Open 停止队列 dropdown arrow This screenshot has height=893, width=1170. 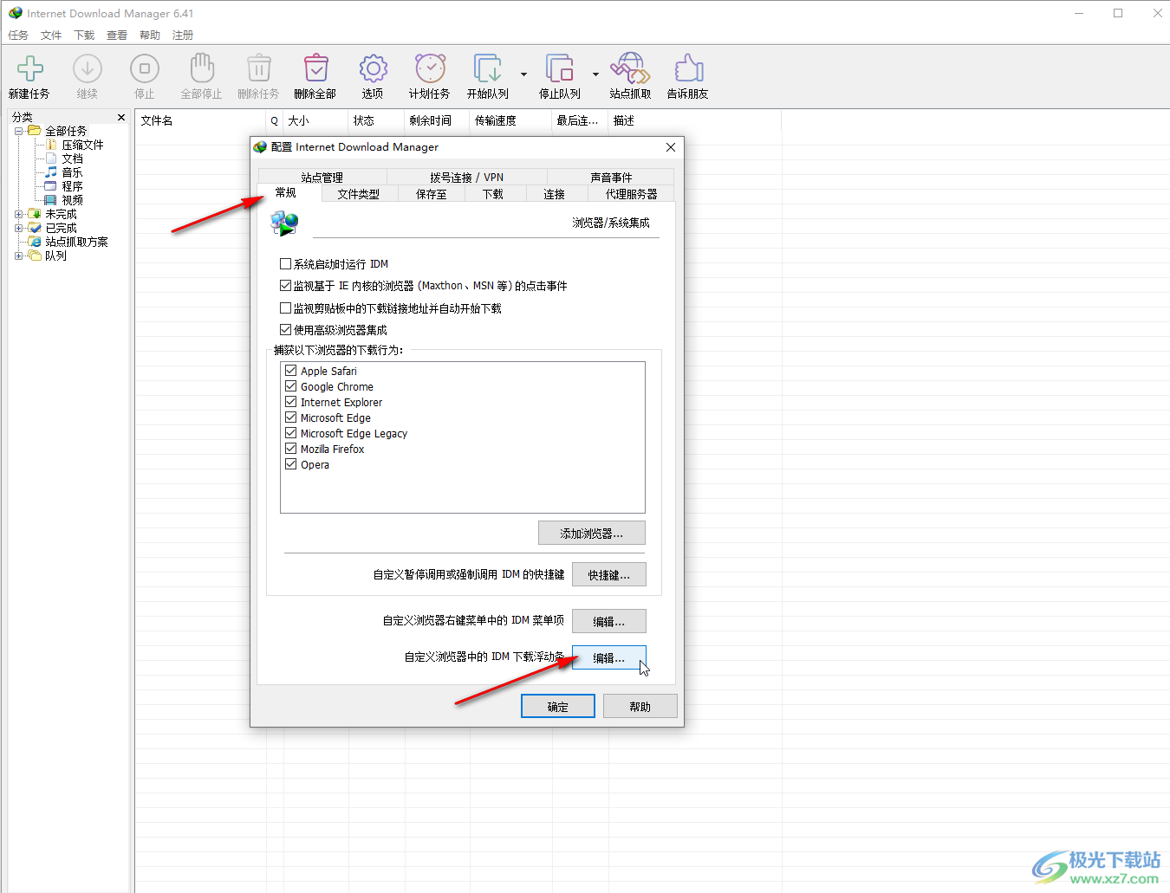(x=595, y=74)
